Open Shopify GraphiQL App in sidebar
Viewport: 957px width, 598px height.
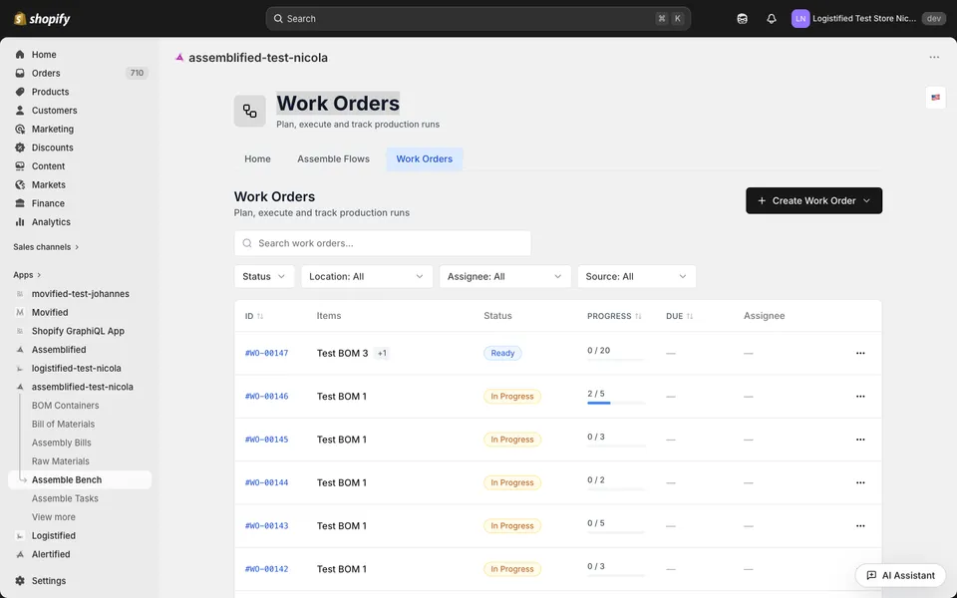(x=80, y=331)
